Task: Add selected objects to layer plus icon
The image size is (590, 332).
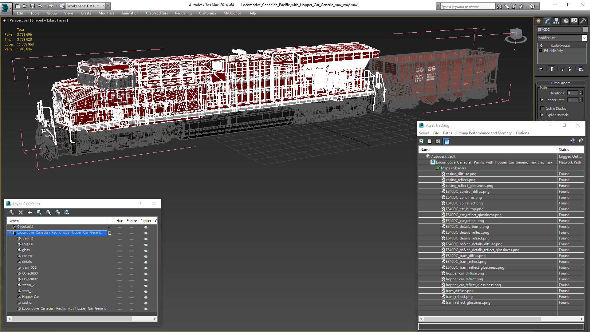Action: pos(30,212)
